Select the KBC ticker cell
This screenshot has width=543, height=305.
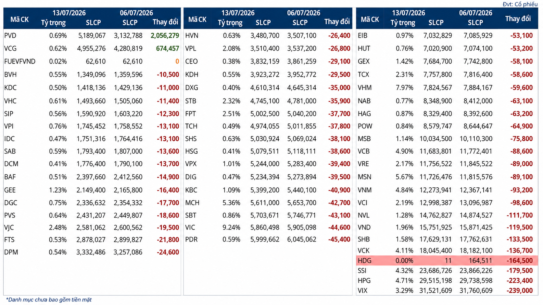[191, 190]
